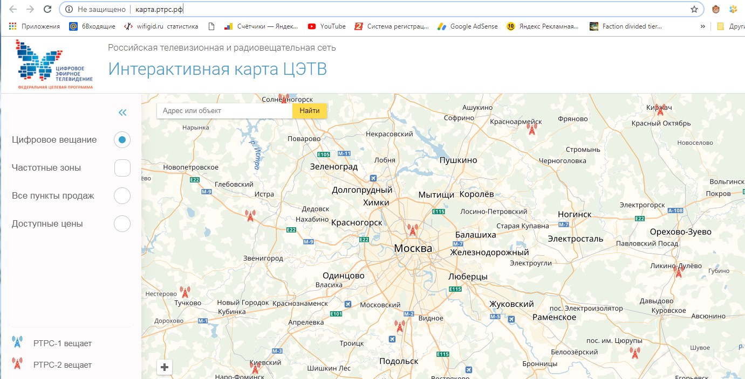Select Все пункты продаж radio option
This screenshot has width=745, height=379.
click(122, 196)
